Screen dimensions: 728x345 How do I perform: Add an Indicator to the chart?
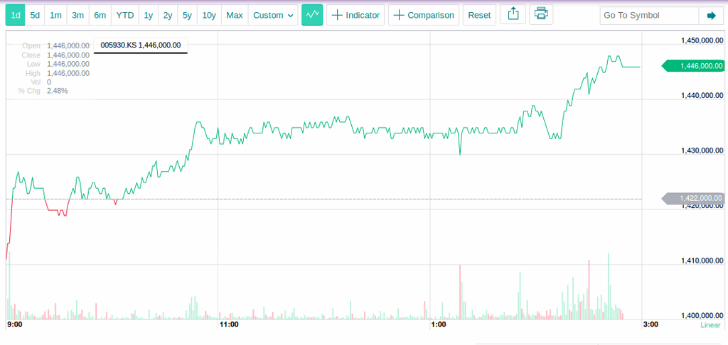tap(355, 15)
